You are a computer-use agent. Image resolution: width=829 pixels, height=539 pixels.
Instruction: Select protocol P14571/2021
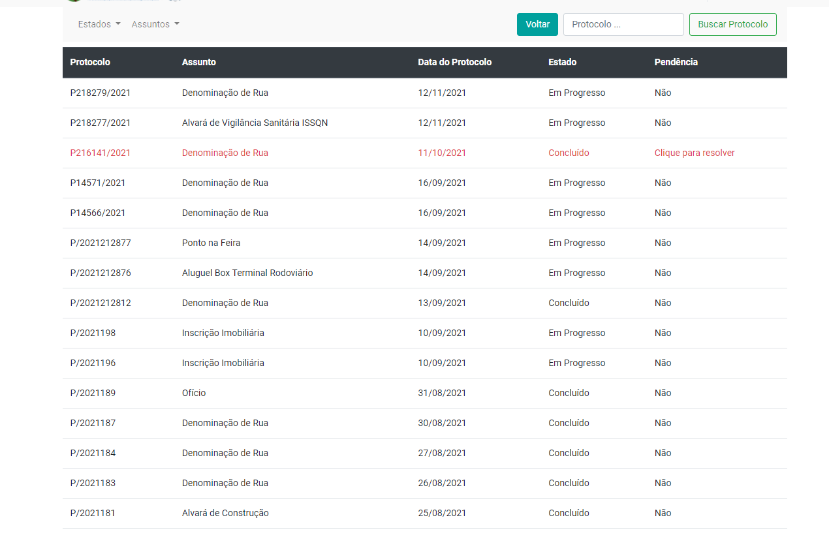click(98, 183)
